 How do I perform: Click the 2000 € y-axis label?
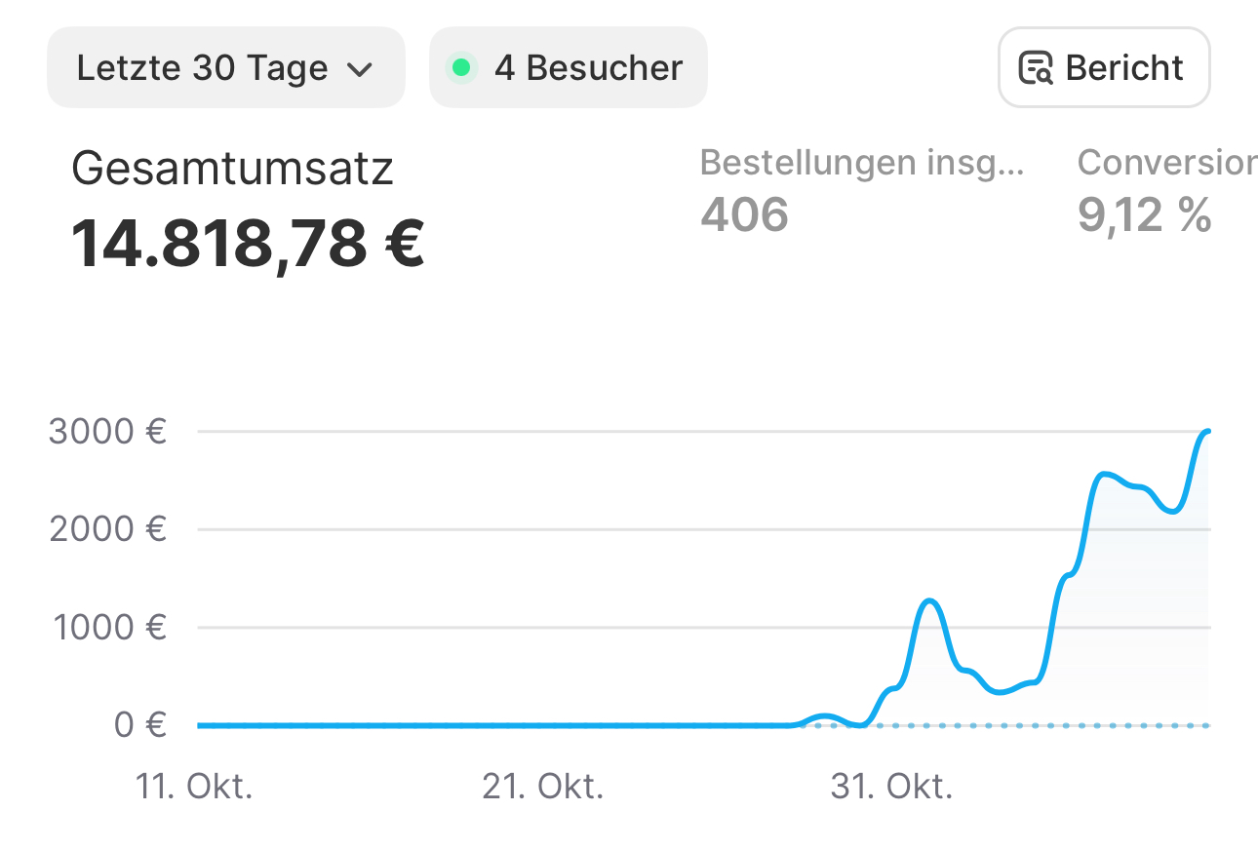pyautogui.click(x=107, y=529)
